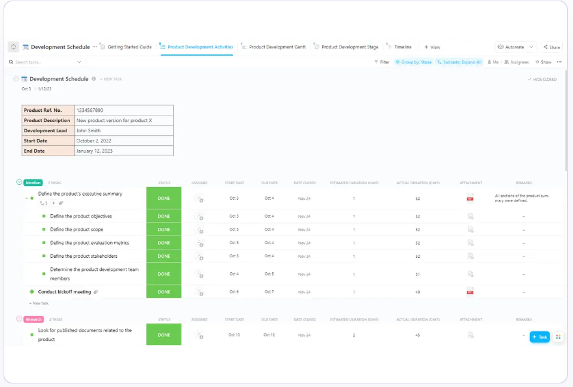Open PDF attachment of executive summary task

470,198
